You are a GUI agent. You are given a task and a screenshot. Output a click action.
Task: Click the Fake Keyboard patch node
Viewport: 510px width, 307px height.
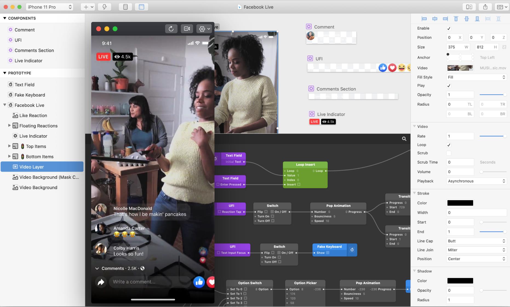tap(330, 247)
